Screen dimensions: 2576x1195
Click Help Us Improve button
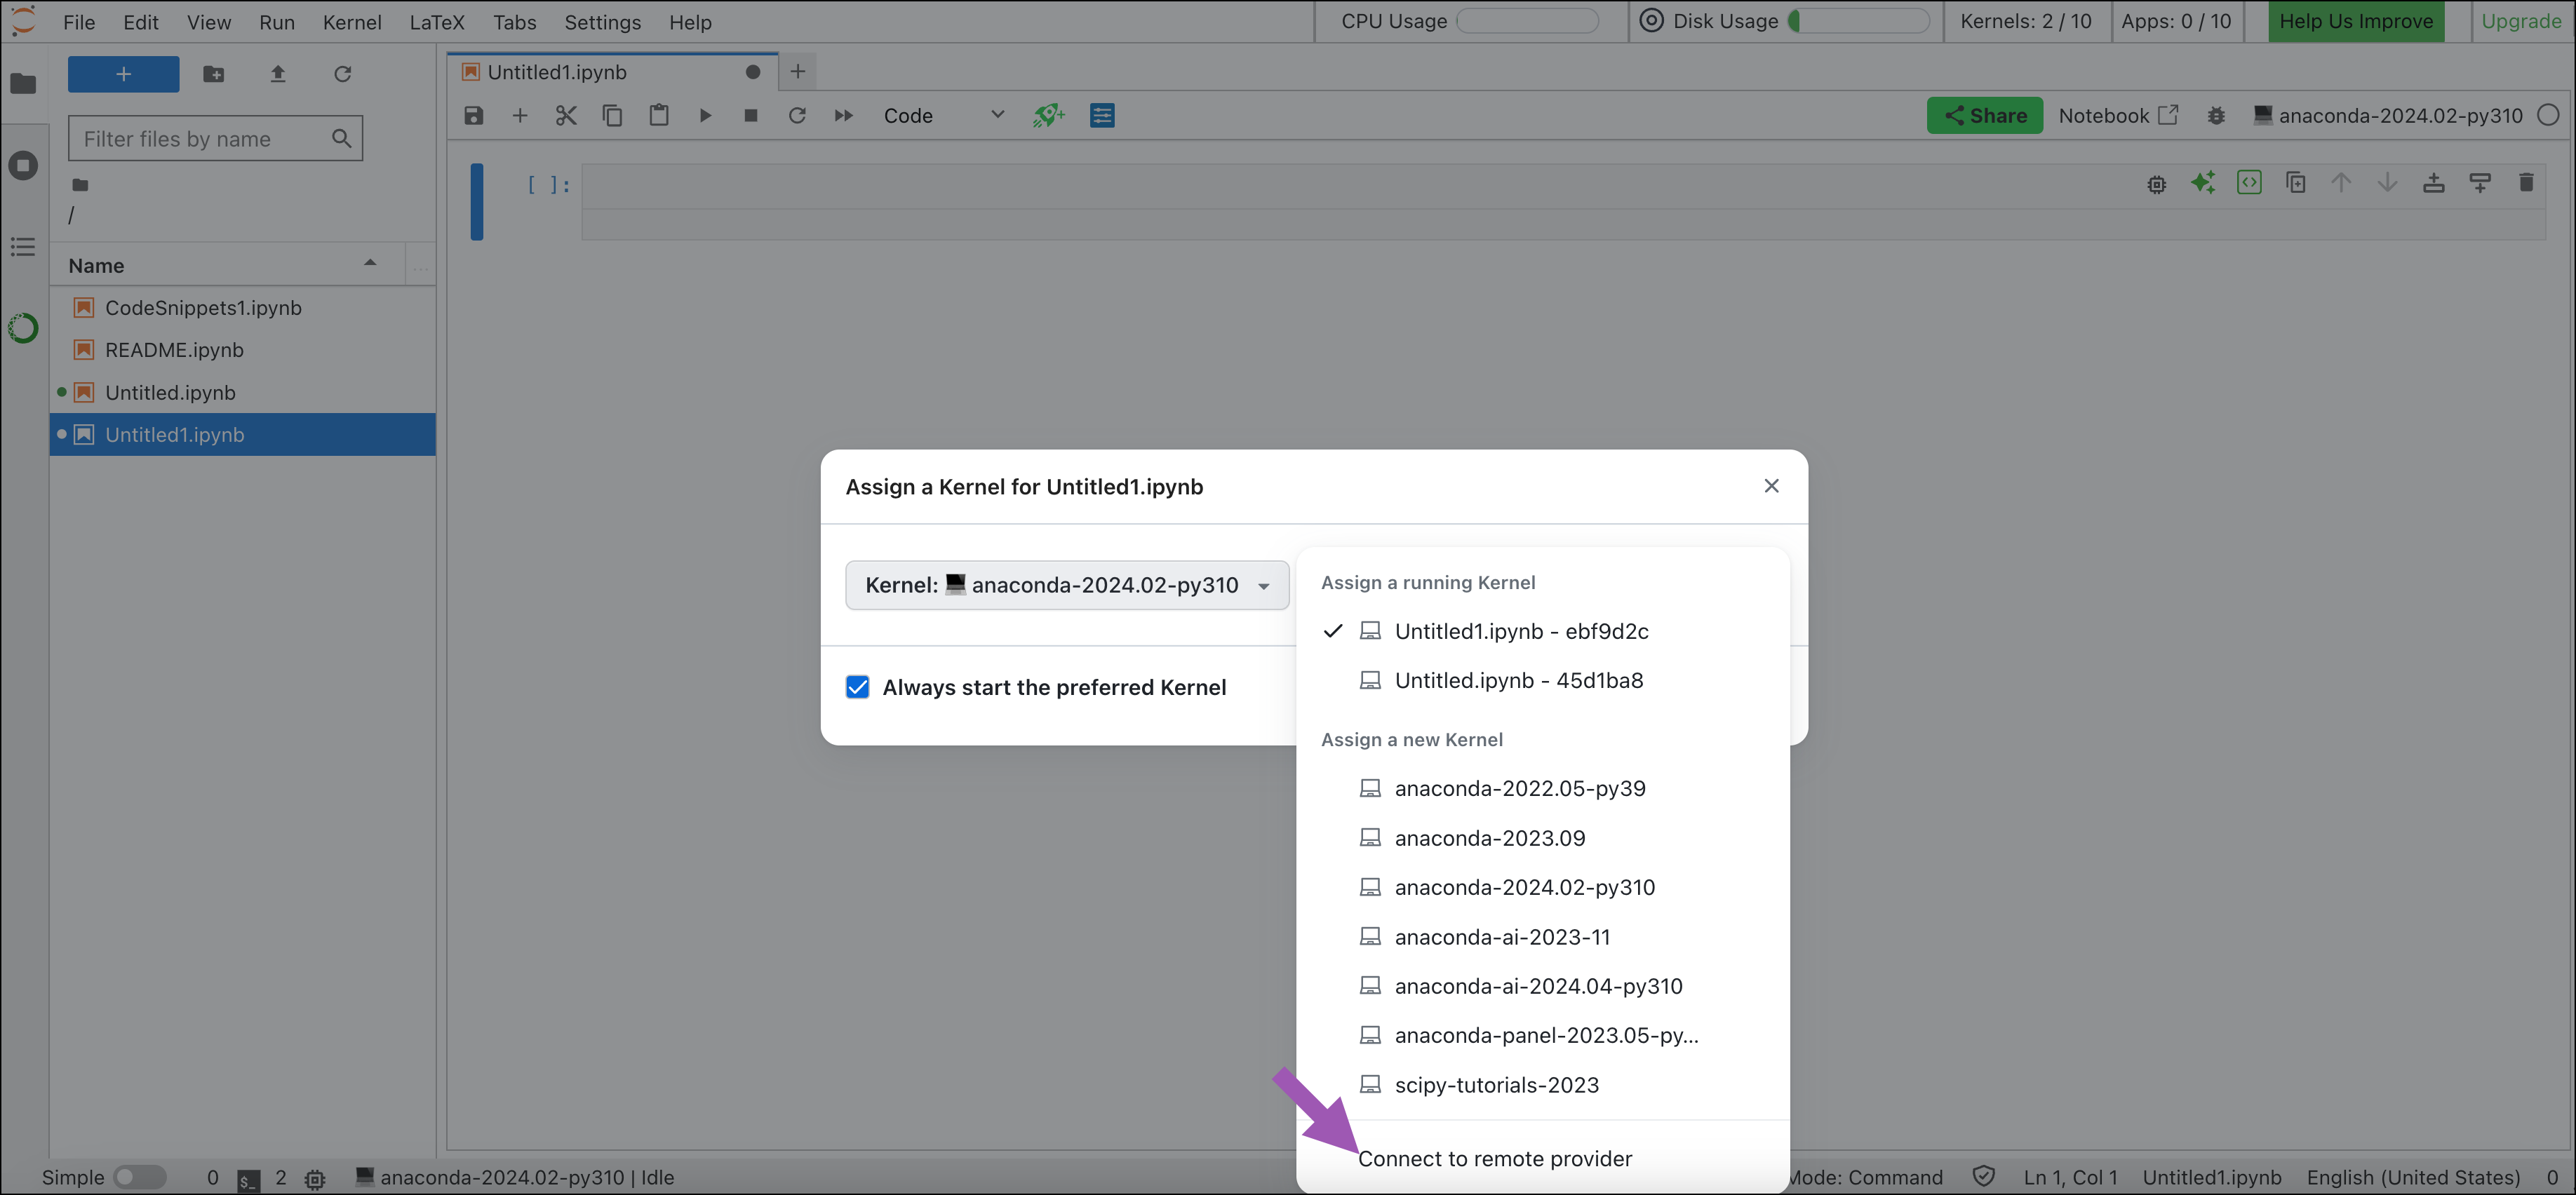click(x=2356, y=22)
